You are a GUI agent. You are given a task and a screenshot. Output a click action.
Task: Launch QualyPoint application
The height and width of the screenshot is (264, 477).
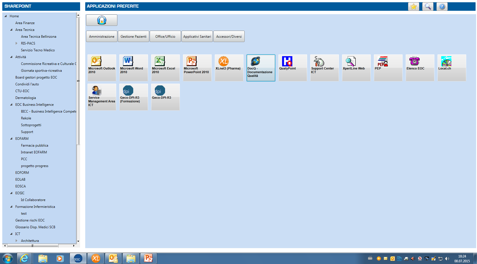pos(293,68)
